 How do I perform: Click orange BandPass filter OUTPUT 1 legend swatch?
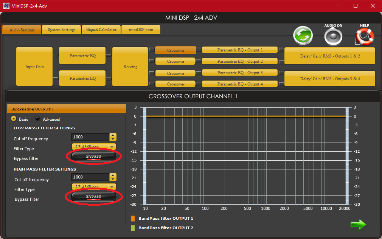(x=133, y=219)
